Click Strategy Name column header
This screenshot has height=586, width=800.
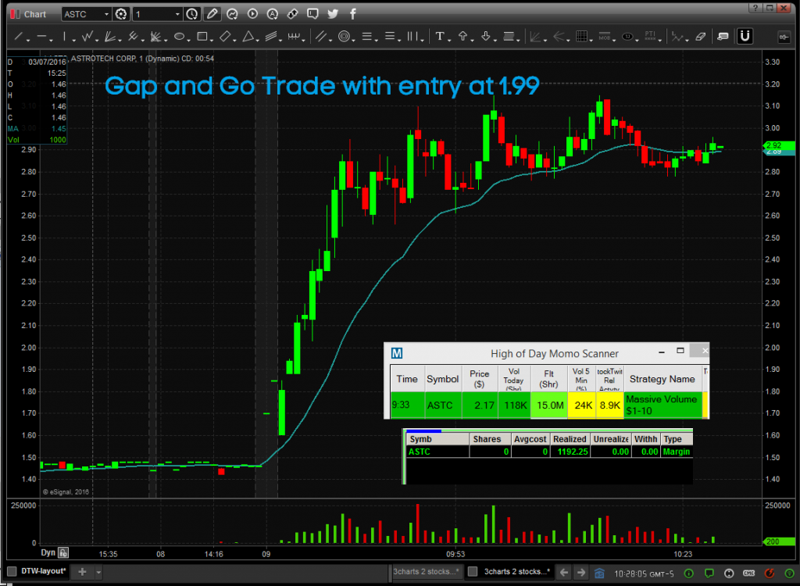662,379
